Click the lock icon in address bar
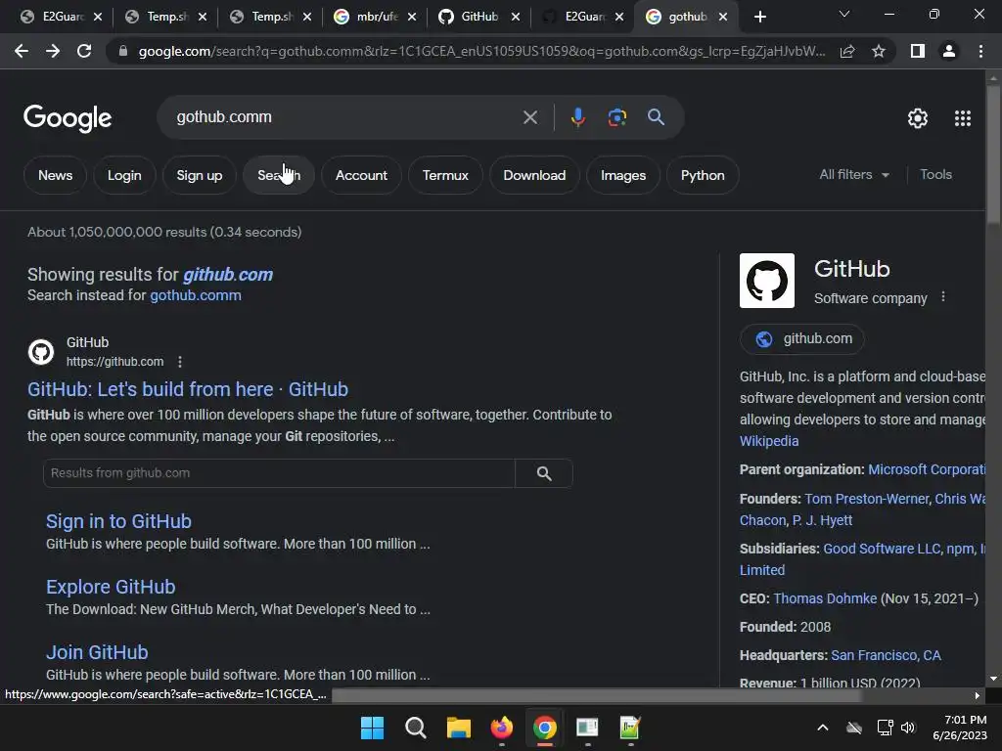The height and width of the screenshot is (751, 1002). click(123, 51)
